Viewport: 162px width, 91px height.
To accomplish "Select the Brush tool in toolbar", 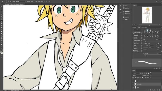I will pyautogui.click(x=2, y=21).
